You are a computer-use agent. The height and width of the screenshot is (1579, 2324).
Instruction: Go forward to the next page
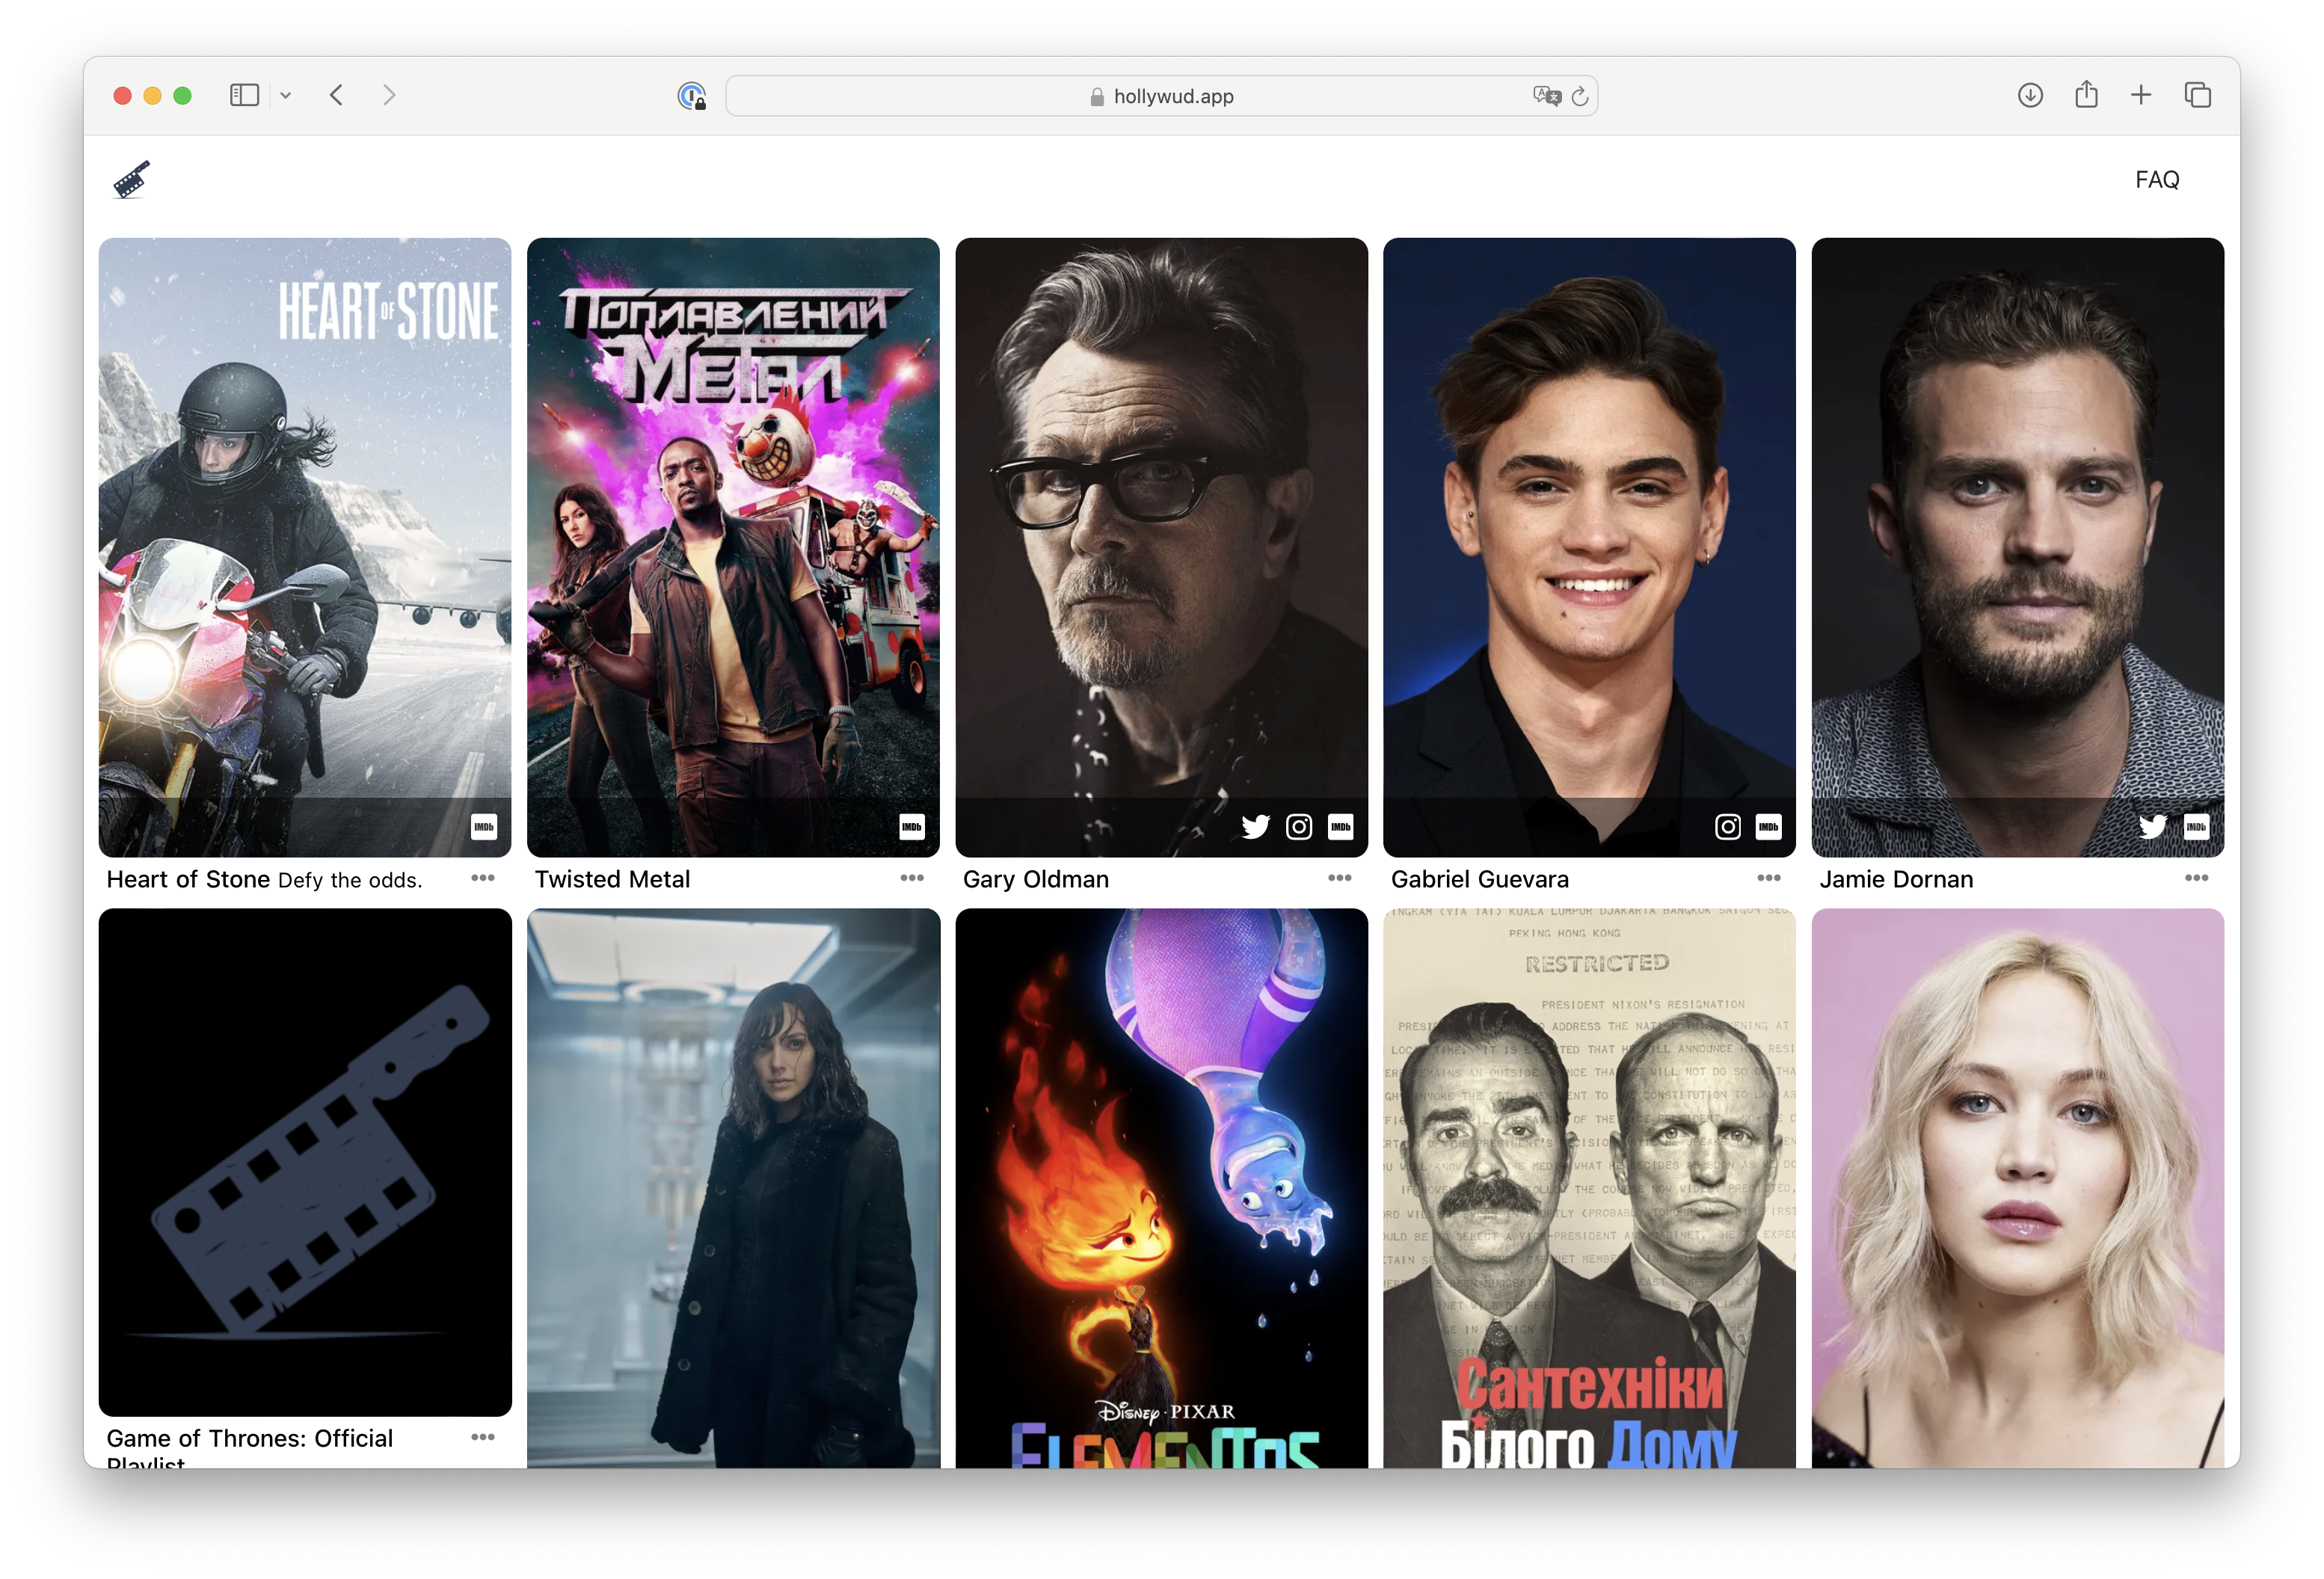(x=389, y=95)
